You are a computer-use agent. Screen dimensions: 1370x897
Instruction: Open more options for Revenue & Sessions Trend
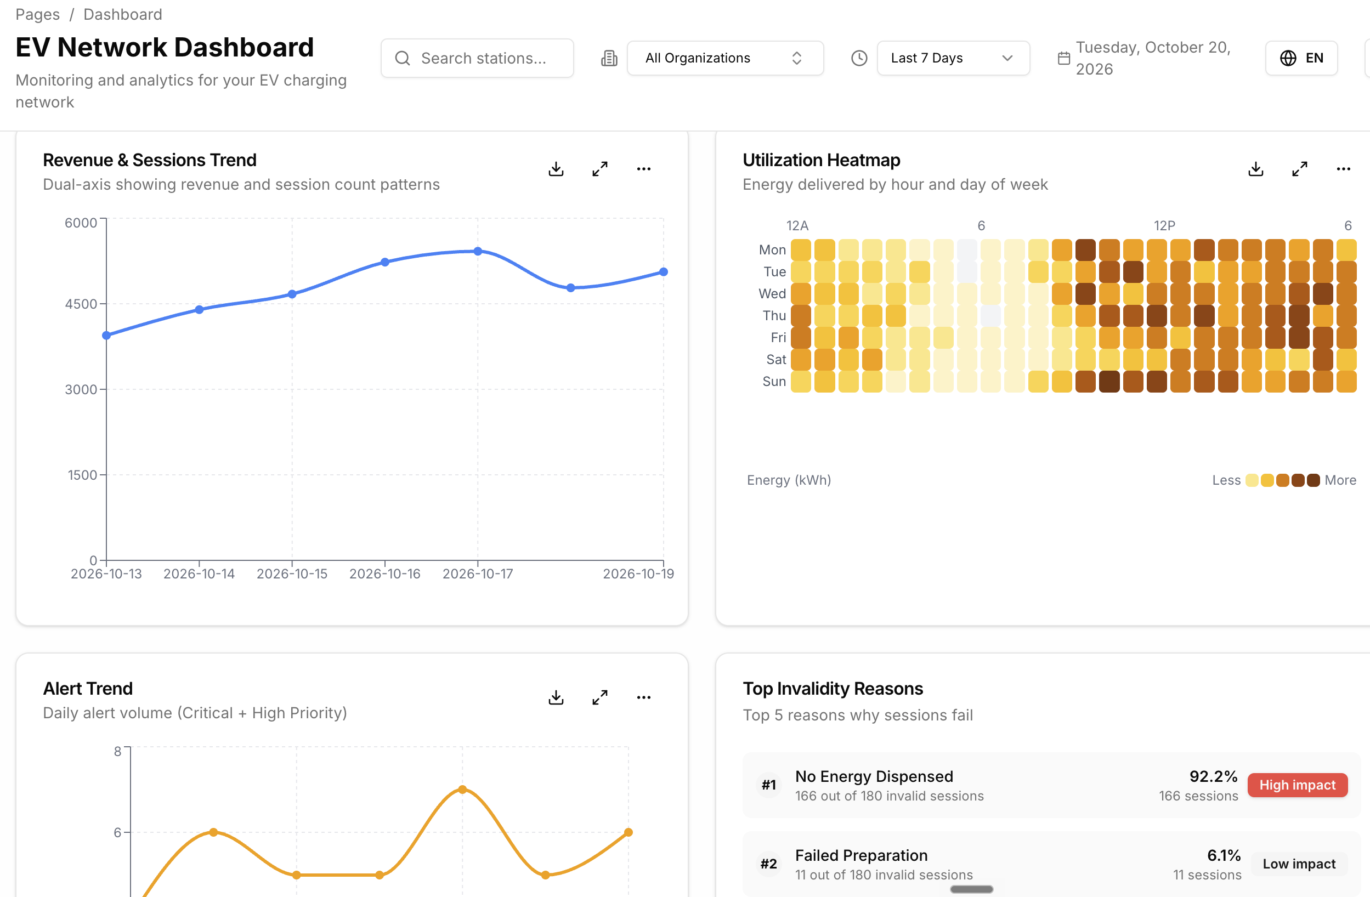point(643,168)
